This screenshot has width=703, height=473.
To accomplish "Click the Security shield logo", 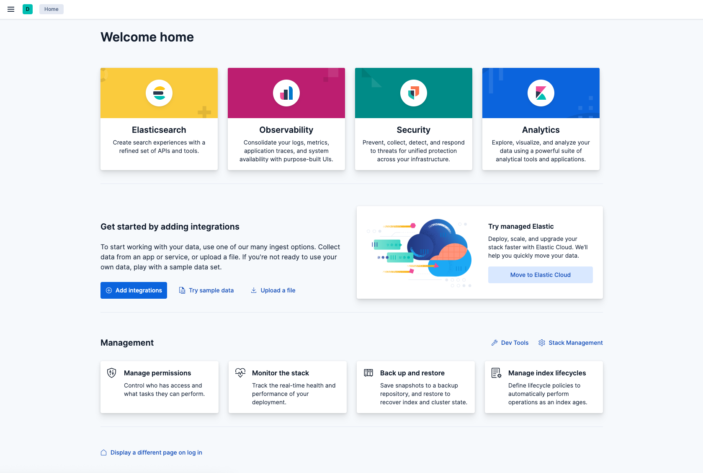I will click(414, 93).
